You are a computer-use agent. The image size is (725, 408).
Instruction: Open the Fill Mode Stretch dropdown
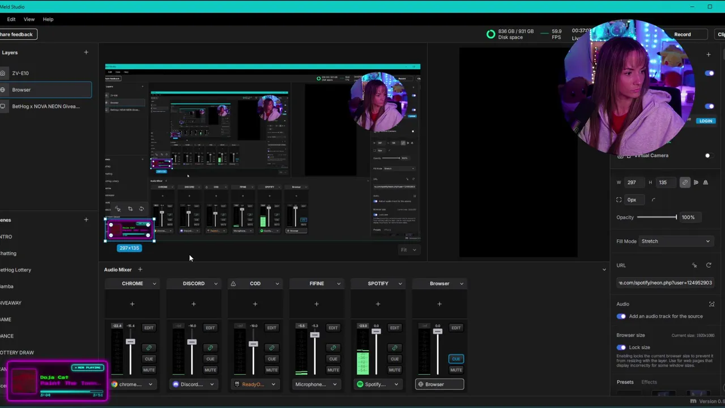pyautogui.click(x=675, y=241)
